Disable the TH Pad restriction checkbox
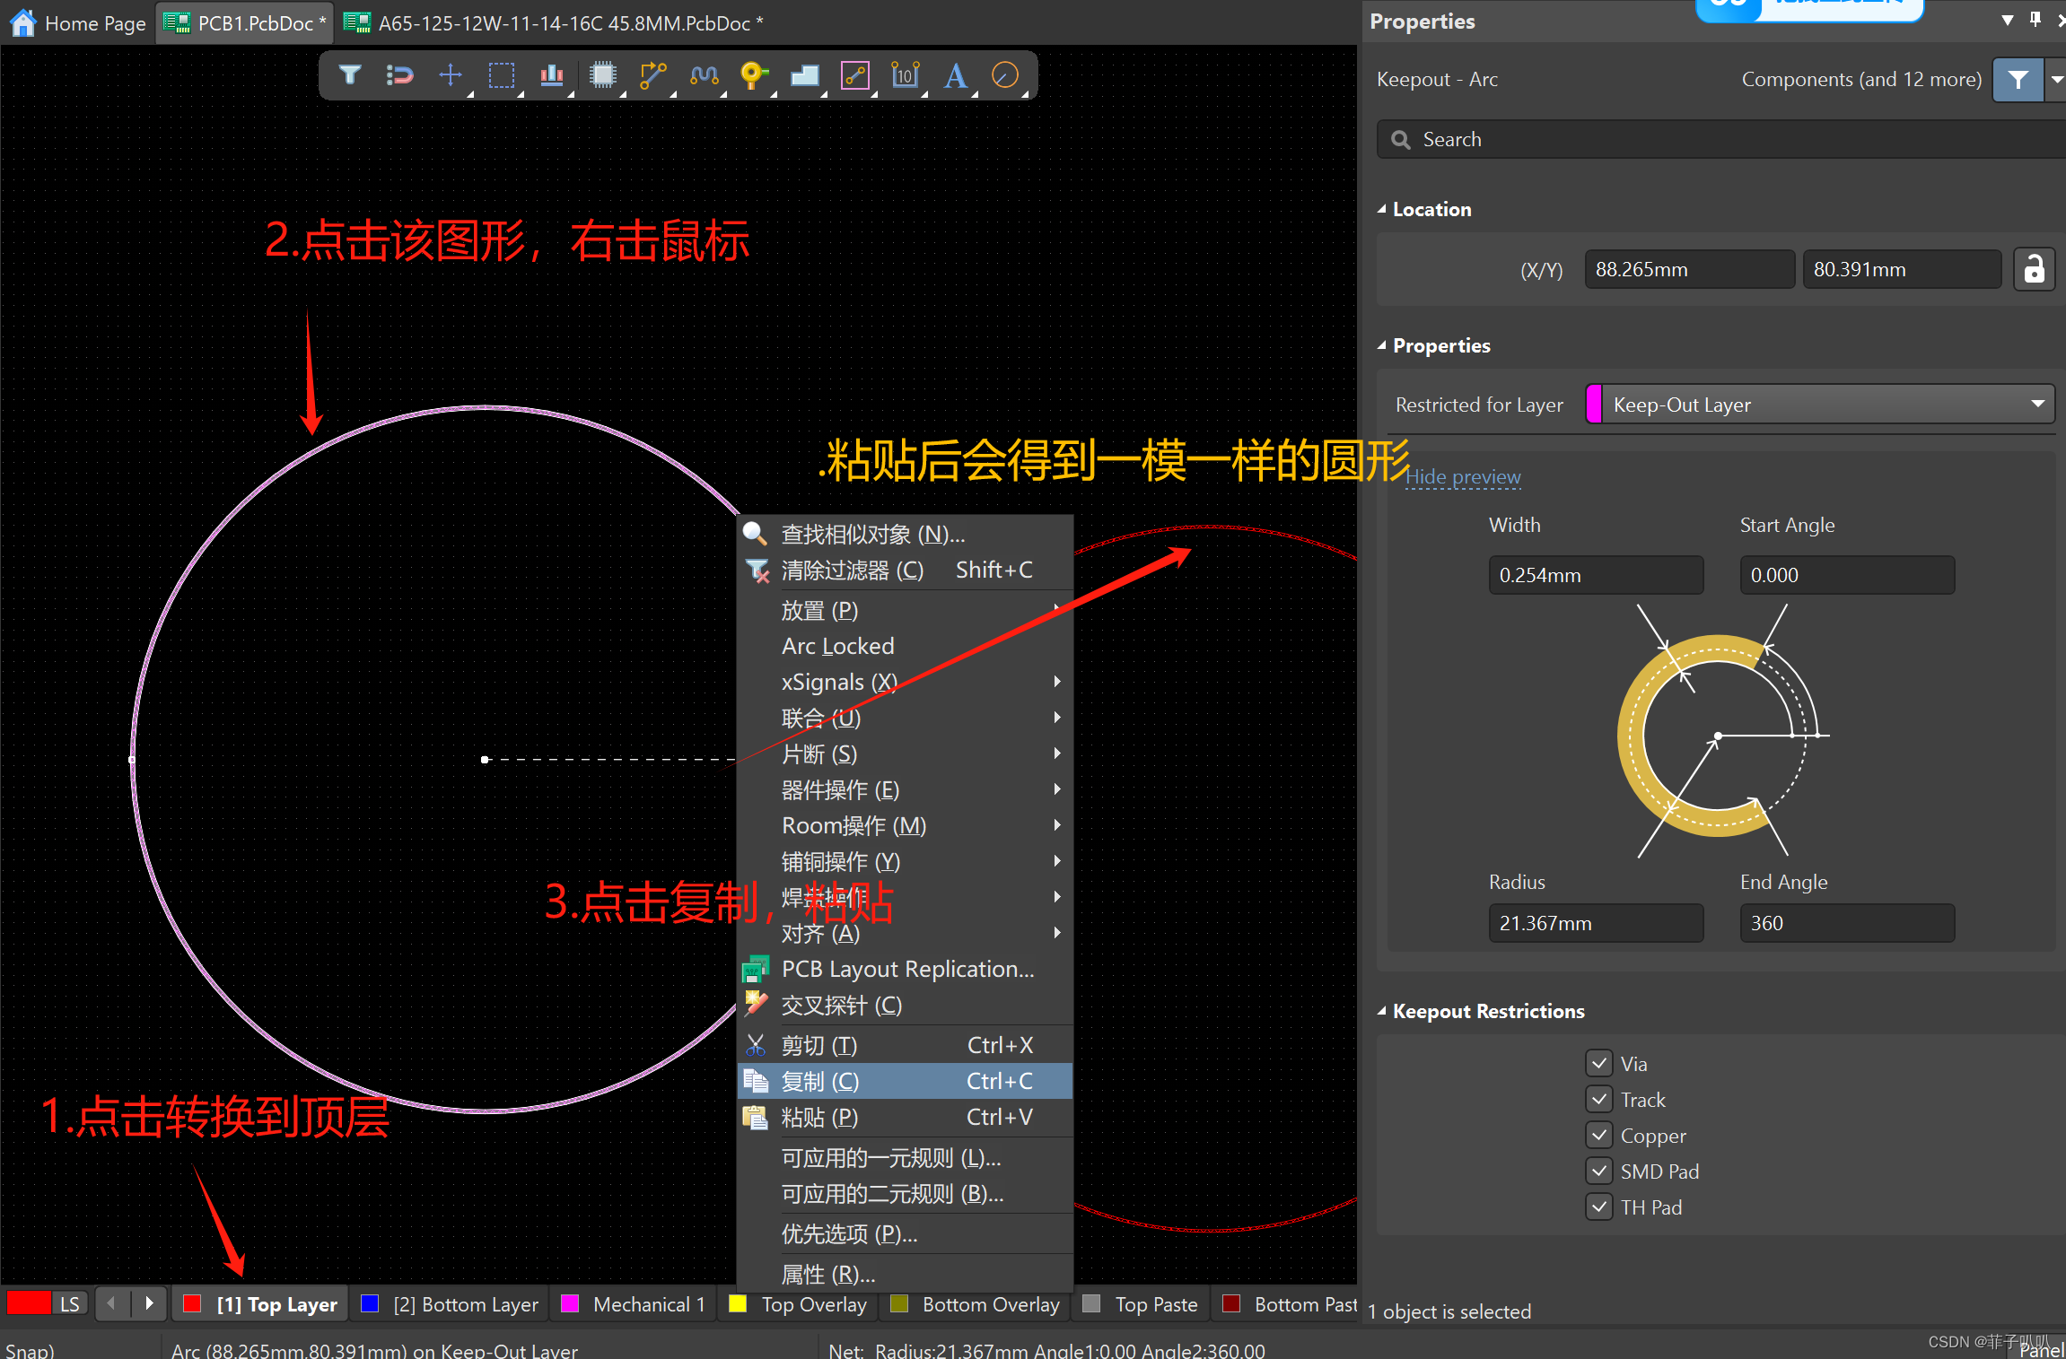Viewport: 2066px width, 1359px height. coord(1598,1207)
